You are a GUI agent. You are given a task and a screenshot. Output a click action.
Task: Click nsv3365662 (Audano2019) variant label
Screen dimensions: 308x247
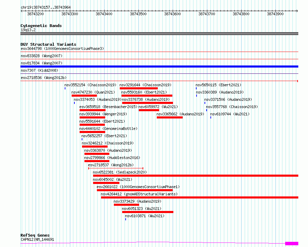pyautogui.click(x=180, y=114)
